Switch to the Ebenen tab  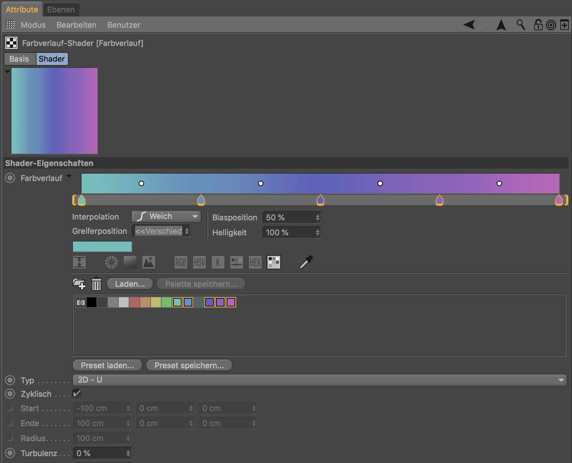(61, 9)
